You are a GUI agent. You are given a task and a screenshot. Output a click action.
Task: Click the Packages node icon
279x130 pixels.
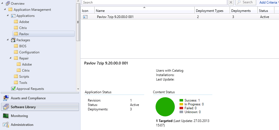coord(13,40)
